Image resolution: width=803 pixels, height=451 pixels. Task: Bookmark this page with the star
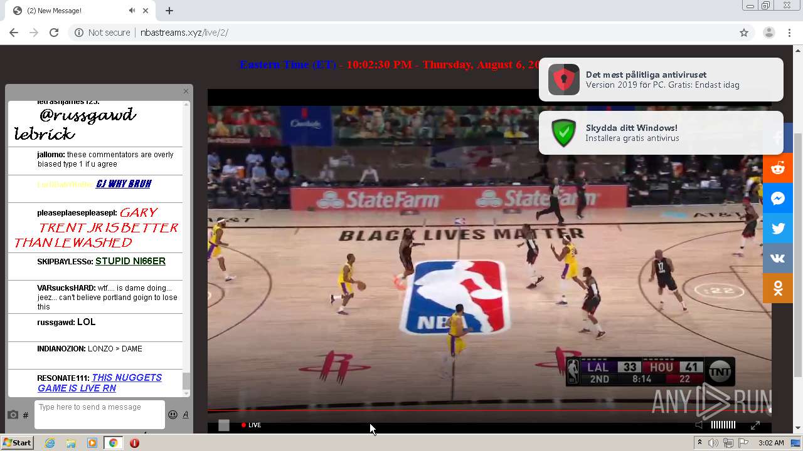pyautogui.click(x=744, y=33)
